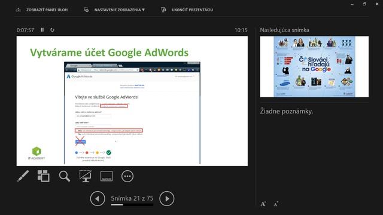Click Ukončiť prezentáciu
This screenshot has width=383, height=215.
coord(192,10)
